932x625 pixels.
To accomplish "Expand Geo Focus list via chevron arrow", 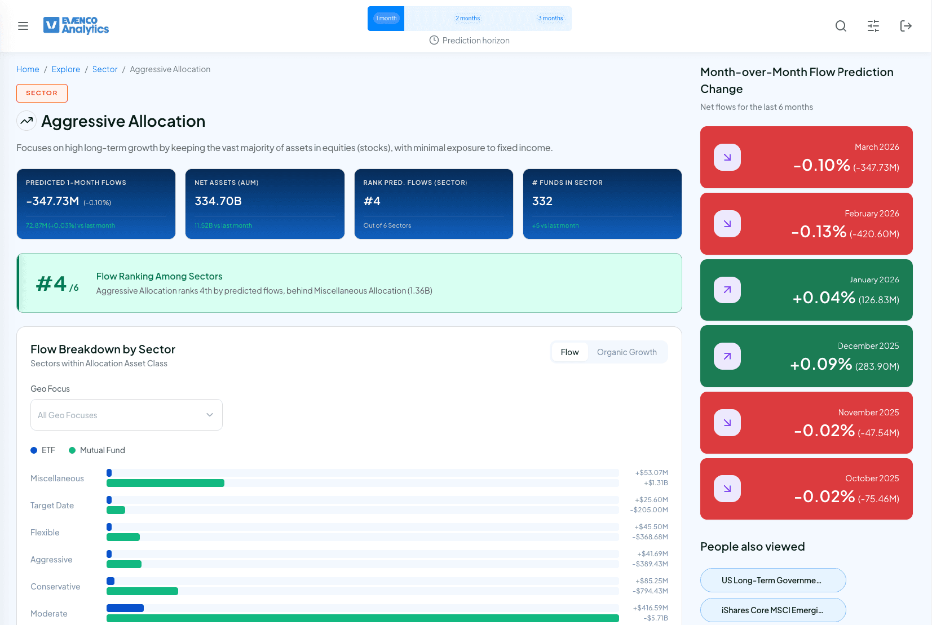I will [x=210, y=415].
